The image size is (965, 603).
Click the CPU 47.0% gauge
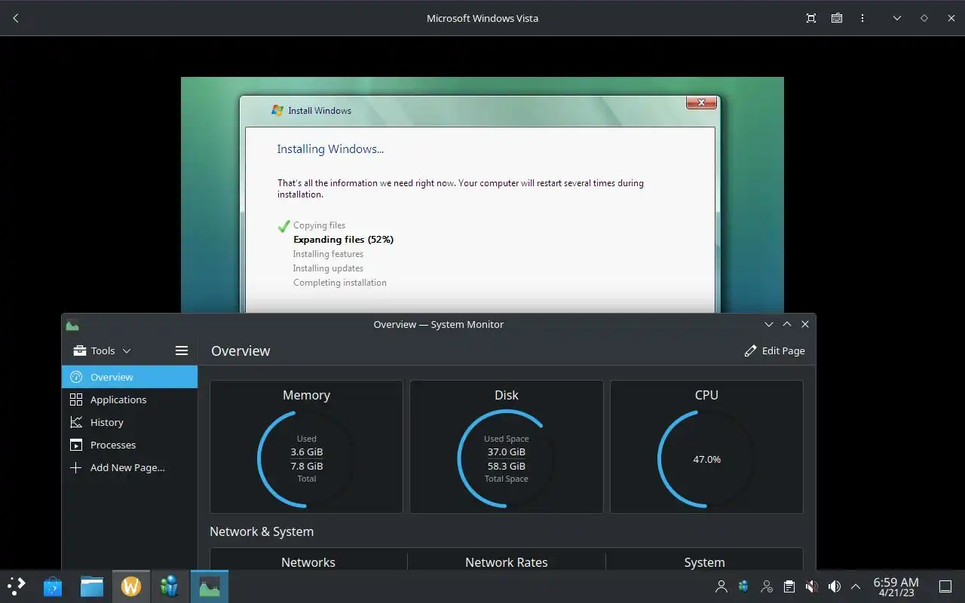click(x=706, y=458)
